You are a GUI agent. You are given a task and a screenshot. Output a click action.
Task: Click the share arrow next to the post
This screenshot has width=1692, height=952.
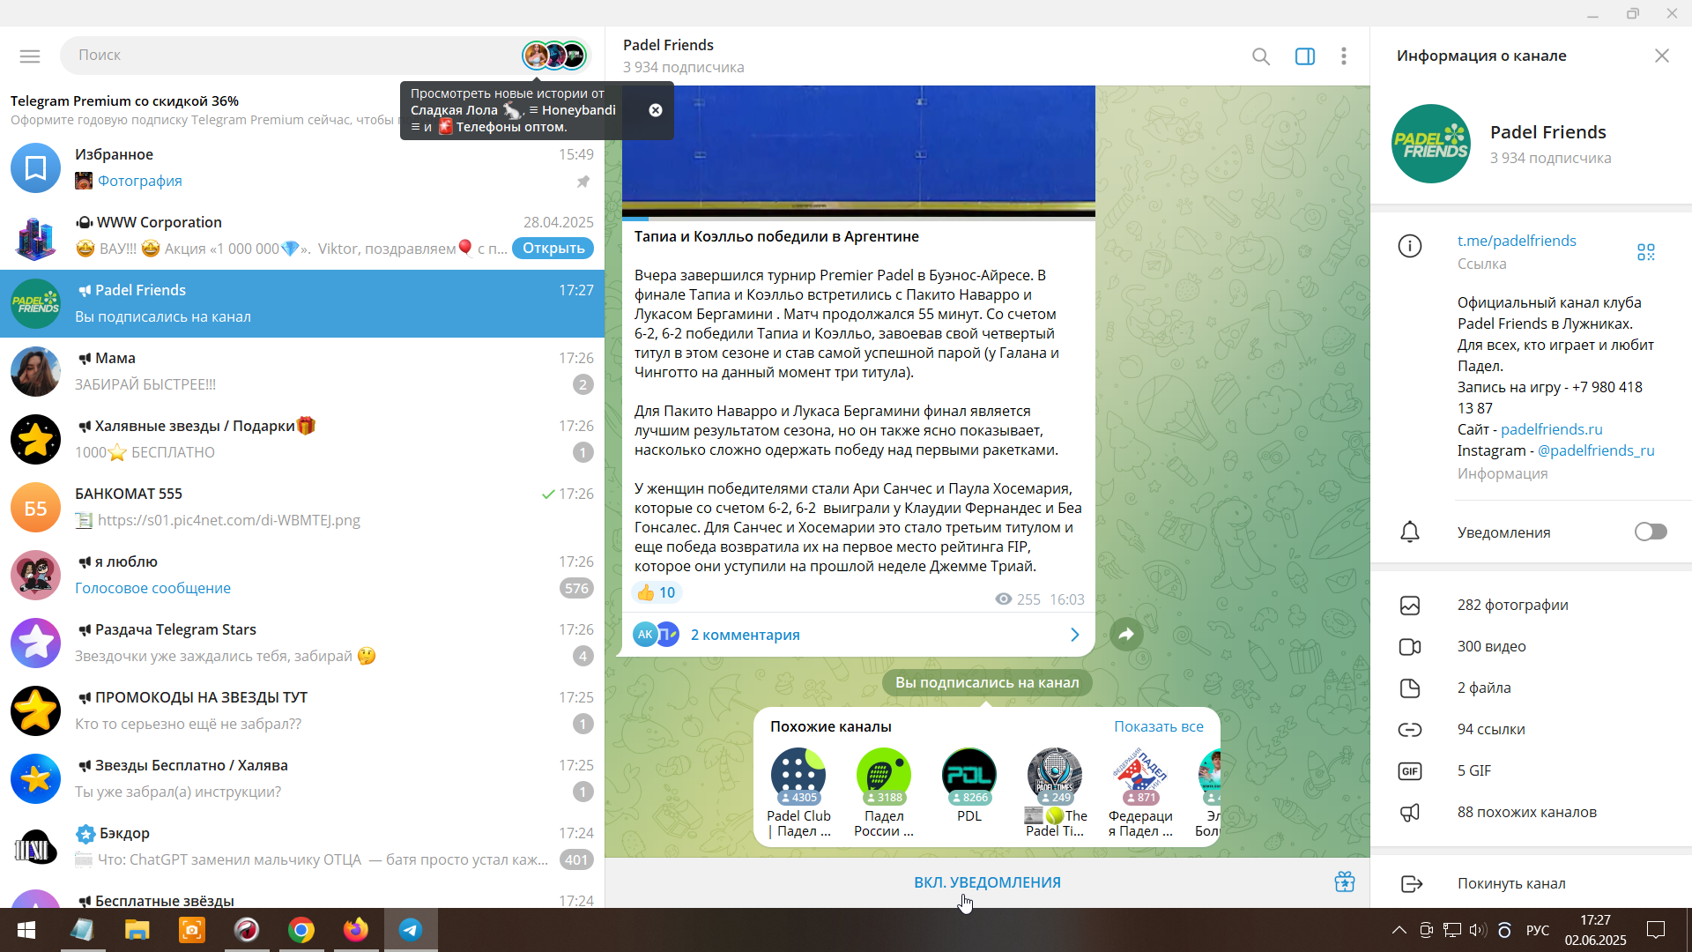click(x=1126, y=634)
